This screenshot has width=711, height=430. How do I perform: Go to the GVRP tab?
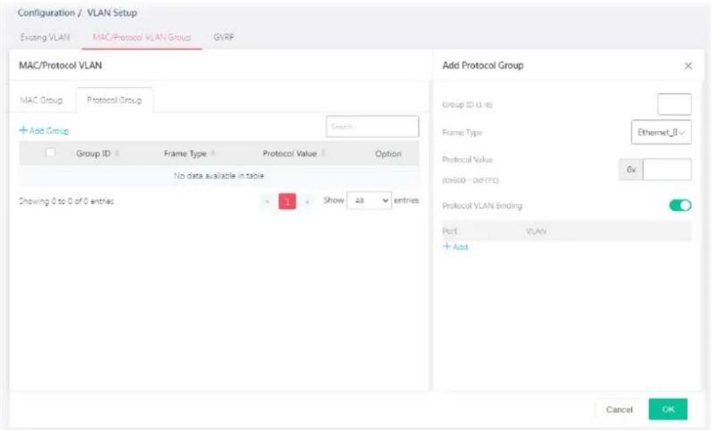click(x=224, y=37)
